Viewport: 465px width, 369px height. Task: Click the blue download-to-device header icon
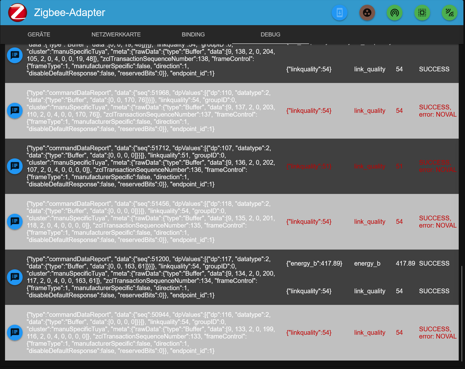[x=340, y=13]
